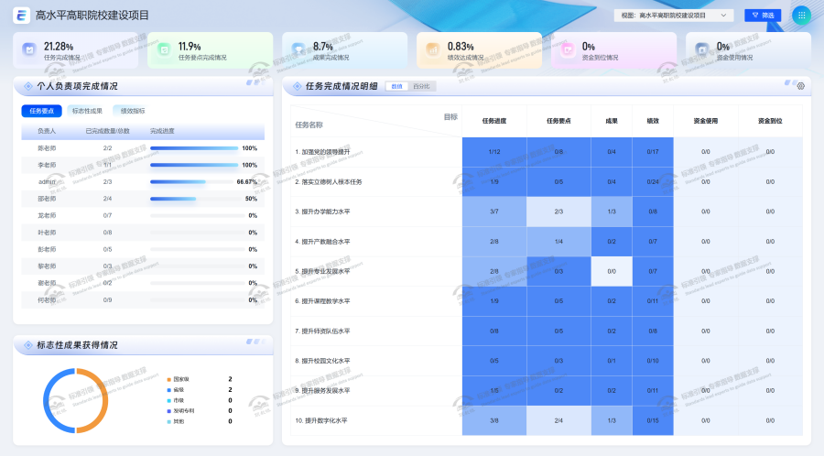Click the 1/4 任务要点 cell
The image size is (824, 456).
pos(558,242)
